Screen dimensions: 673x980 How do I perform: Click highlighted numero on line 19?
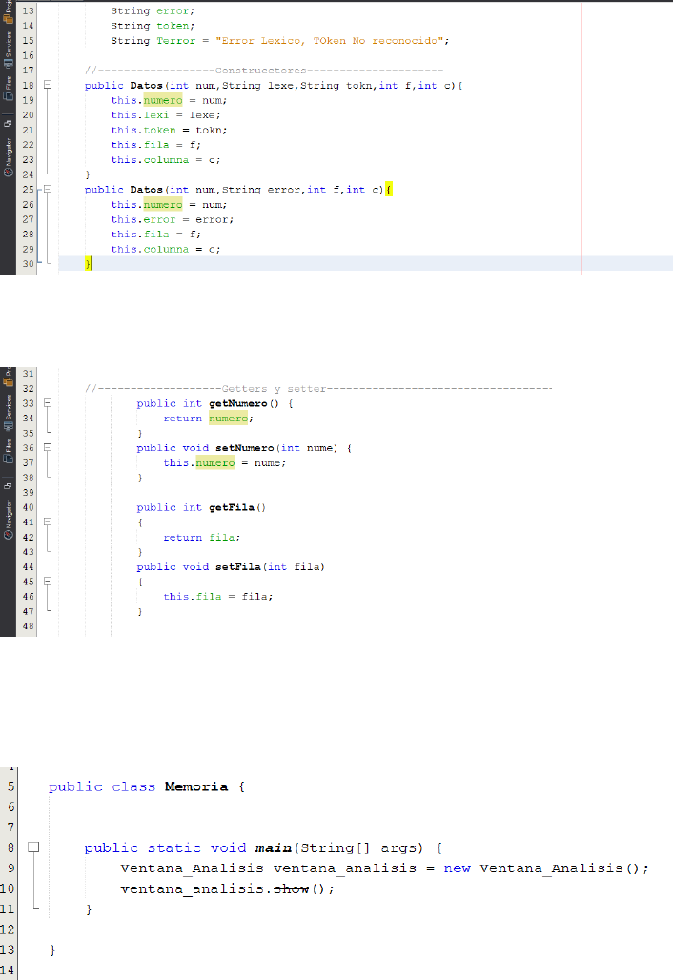pos(163,100)
